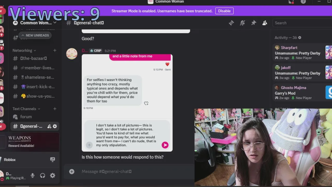
Task: Toggle the member list icon
Action: tap(265, 23)
